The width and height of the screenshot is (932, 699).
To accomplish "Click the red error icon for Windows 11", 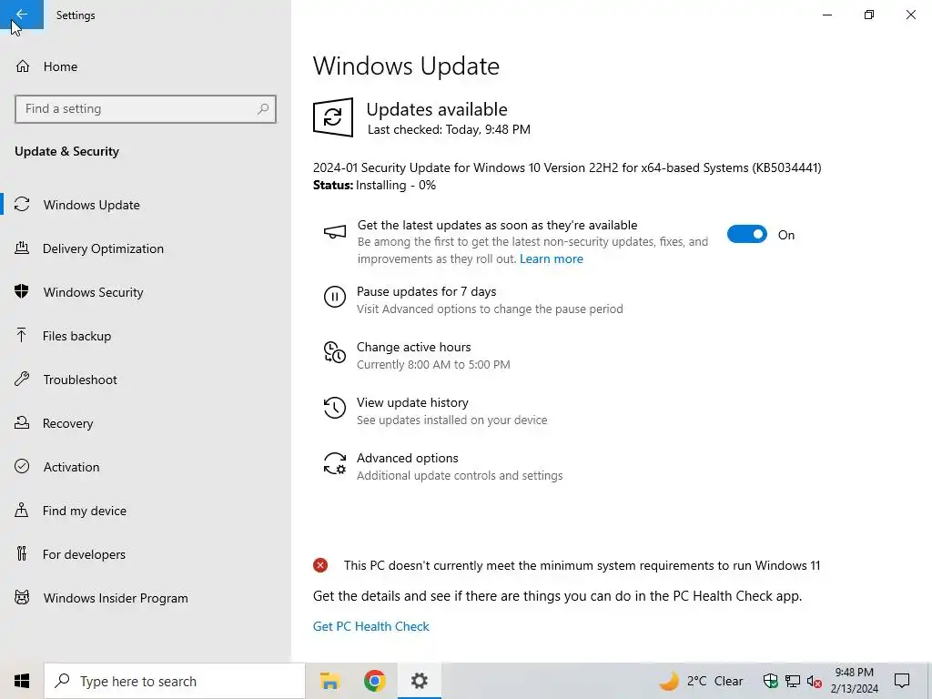I will (320, 565).
